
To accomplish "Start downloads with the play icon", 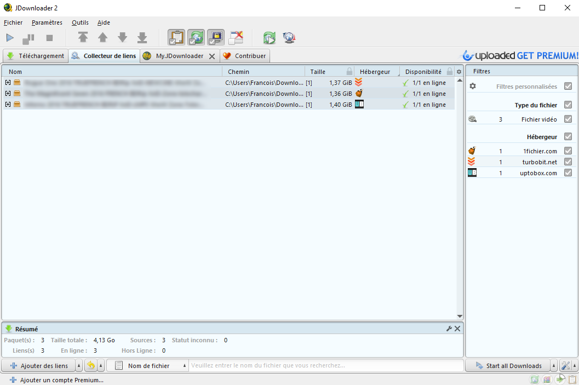I will (x=10, y=38).
